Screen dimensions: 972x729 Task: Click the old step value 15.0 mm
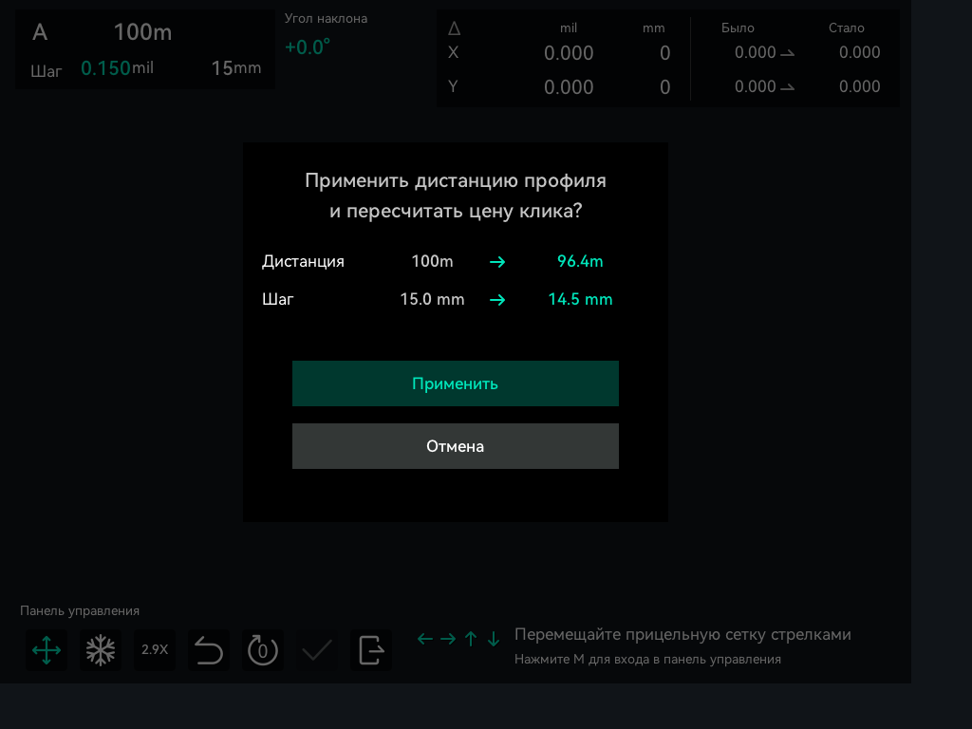432,299
